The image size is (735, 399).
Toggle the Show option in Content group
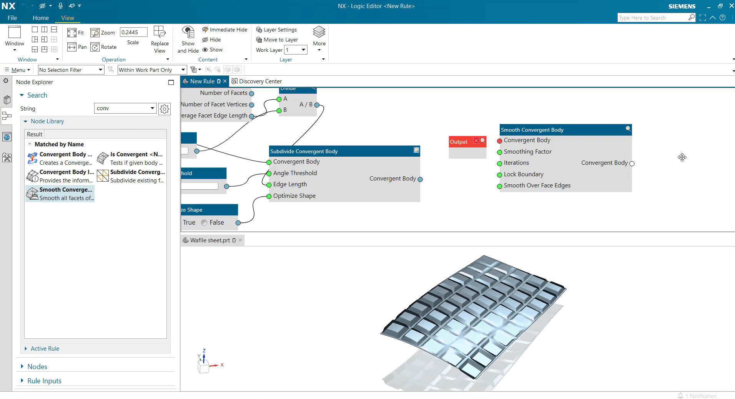coord(213,50)
